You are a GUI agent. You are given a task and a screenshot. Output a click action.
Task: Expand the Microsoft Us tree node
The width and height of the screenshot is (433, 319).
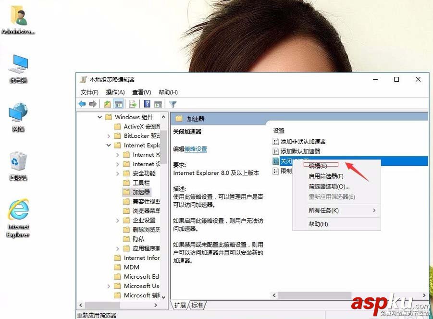pos(109,286)
